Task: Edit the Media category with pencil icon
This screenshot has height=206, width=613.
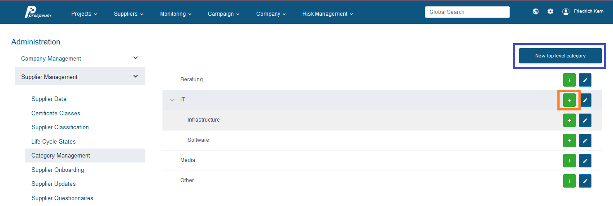Action: click(x=585, y=161)
